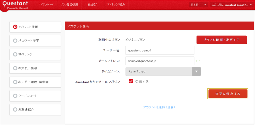Image resolution: width=255 pixels, height=125 pixels.
Task: Uncheck the メールマガジン 受信する checkbox
Action: (x=131, y=81)
